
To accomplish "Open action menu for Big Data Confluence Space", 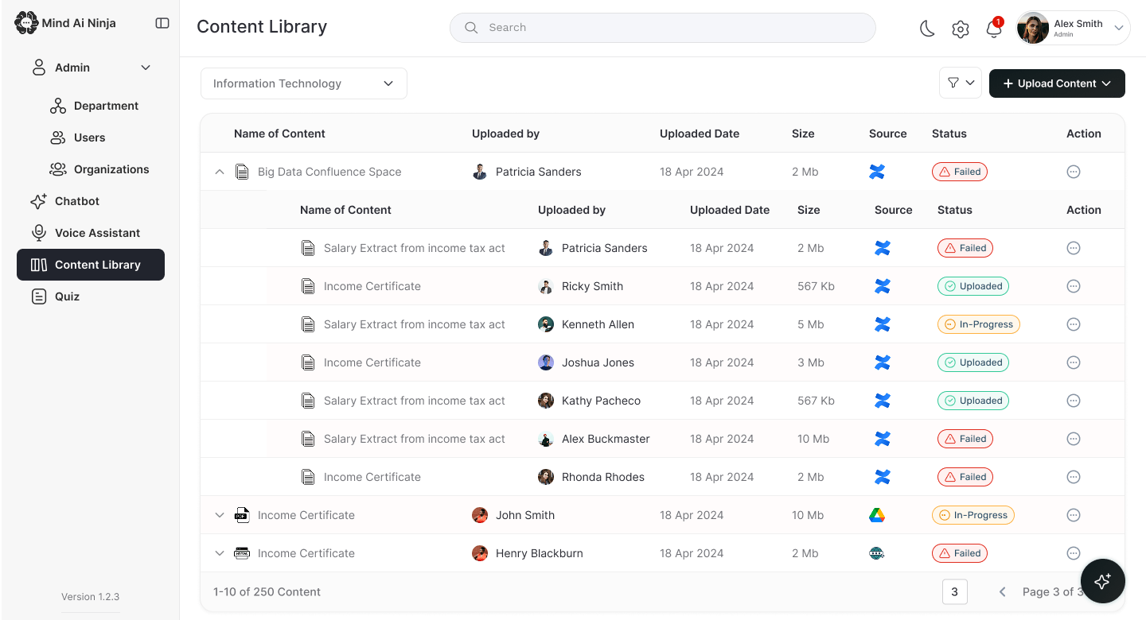I will click(x=1074, y=172).
